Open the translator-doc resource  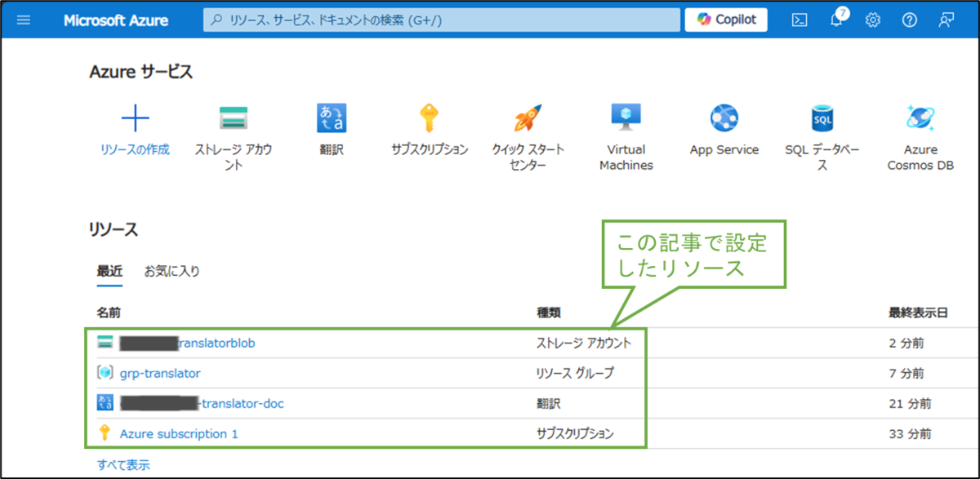click(202, 403)
